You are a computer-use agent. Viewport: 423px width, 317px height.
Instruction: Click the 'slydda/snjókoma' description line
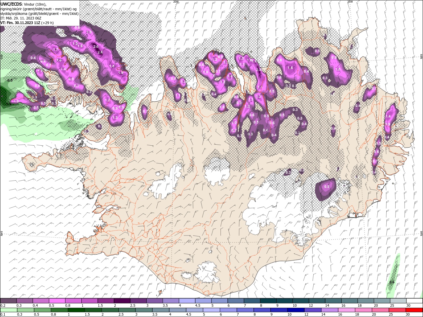(39, 14)
